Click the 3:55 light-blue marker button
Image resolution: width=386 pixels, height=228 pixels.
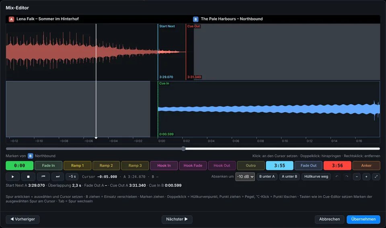[279, 165]
